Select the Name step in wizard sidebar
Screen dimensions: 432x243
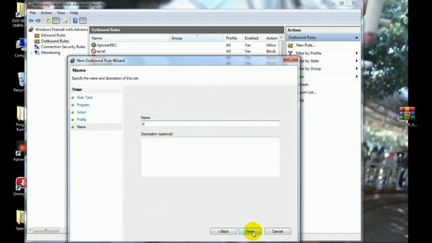81,127
